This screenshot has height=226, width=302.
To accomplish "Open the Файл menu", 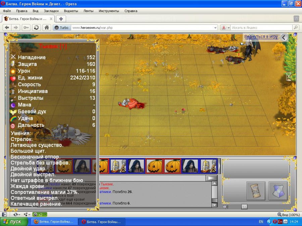I will pyautogui.click(x=7, y=11).
